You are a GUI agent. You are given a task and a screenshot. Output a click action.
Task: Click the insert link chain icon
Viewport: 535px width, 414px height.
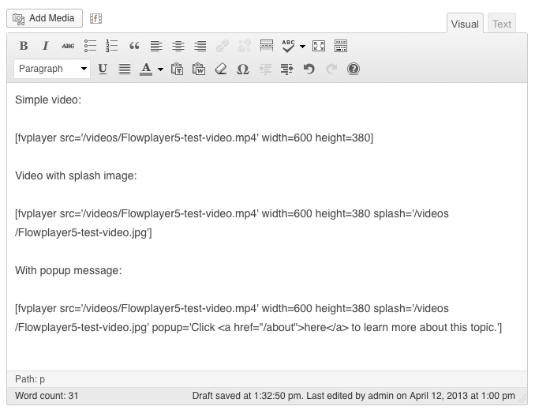pyautogui.click(x=223, y=46)
